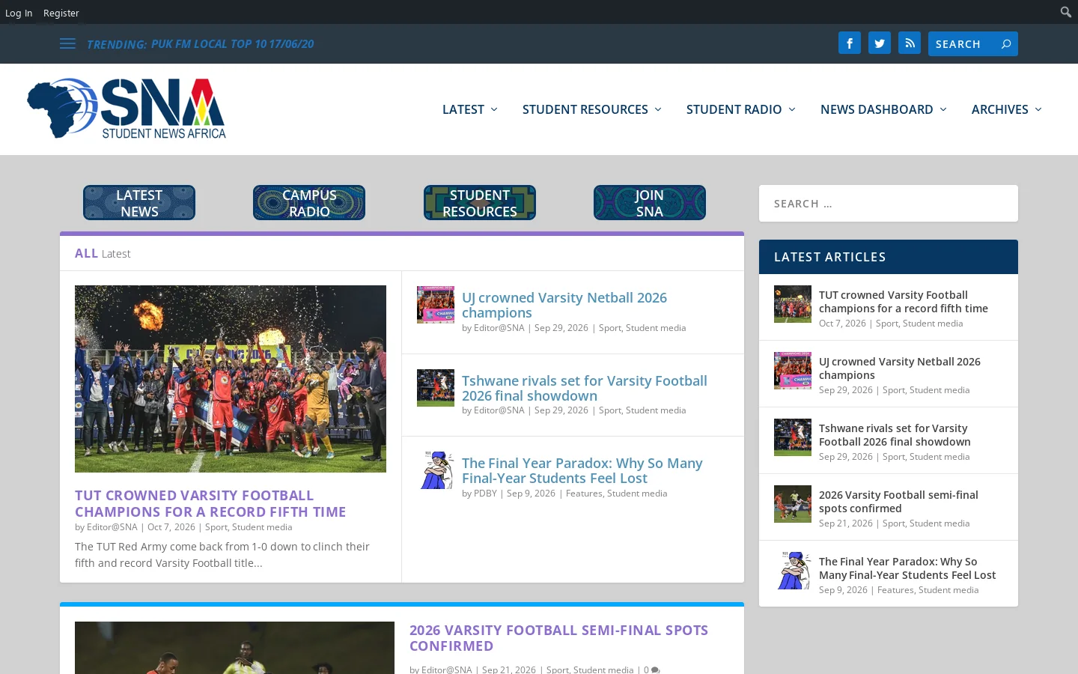
Task: Expand the Archives dropdown chevron
Action: tap(1038, 109)
